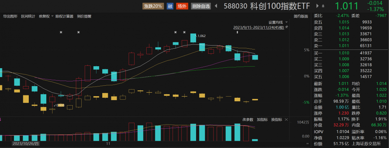Click the date range 2023/9/15-2023/11/24 link

tap(259, 27)
